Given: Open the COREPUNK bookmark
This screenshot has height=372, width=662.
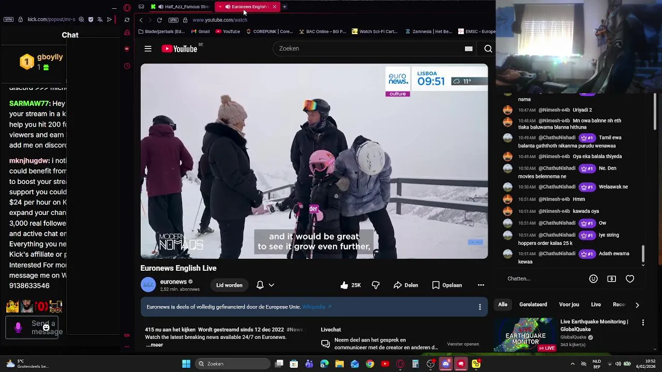Looking at the screenshot, I should tap(269, 32).
